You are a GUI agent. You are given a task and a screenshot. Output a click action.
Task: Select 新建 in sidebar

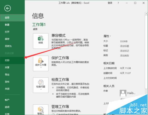point(12,25)
